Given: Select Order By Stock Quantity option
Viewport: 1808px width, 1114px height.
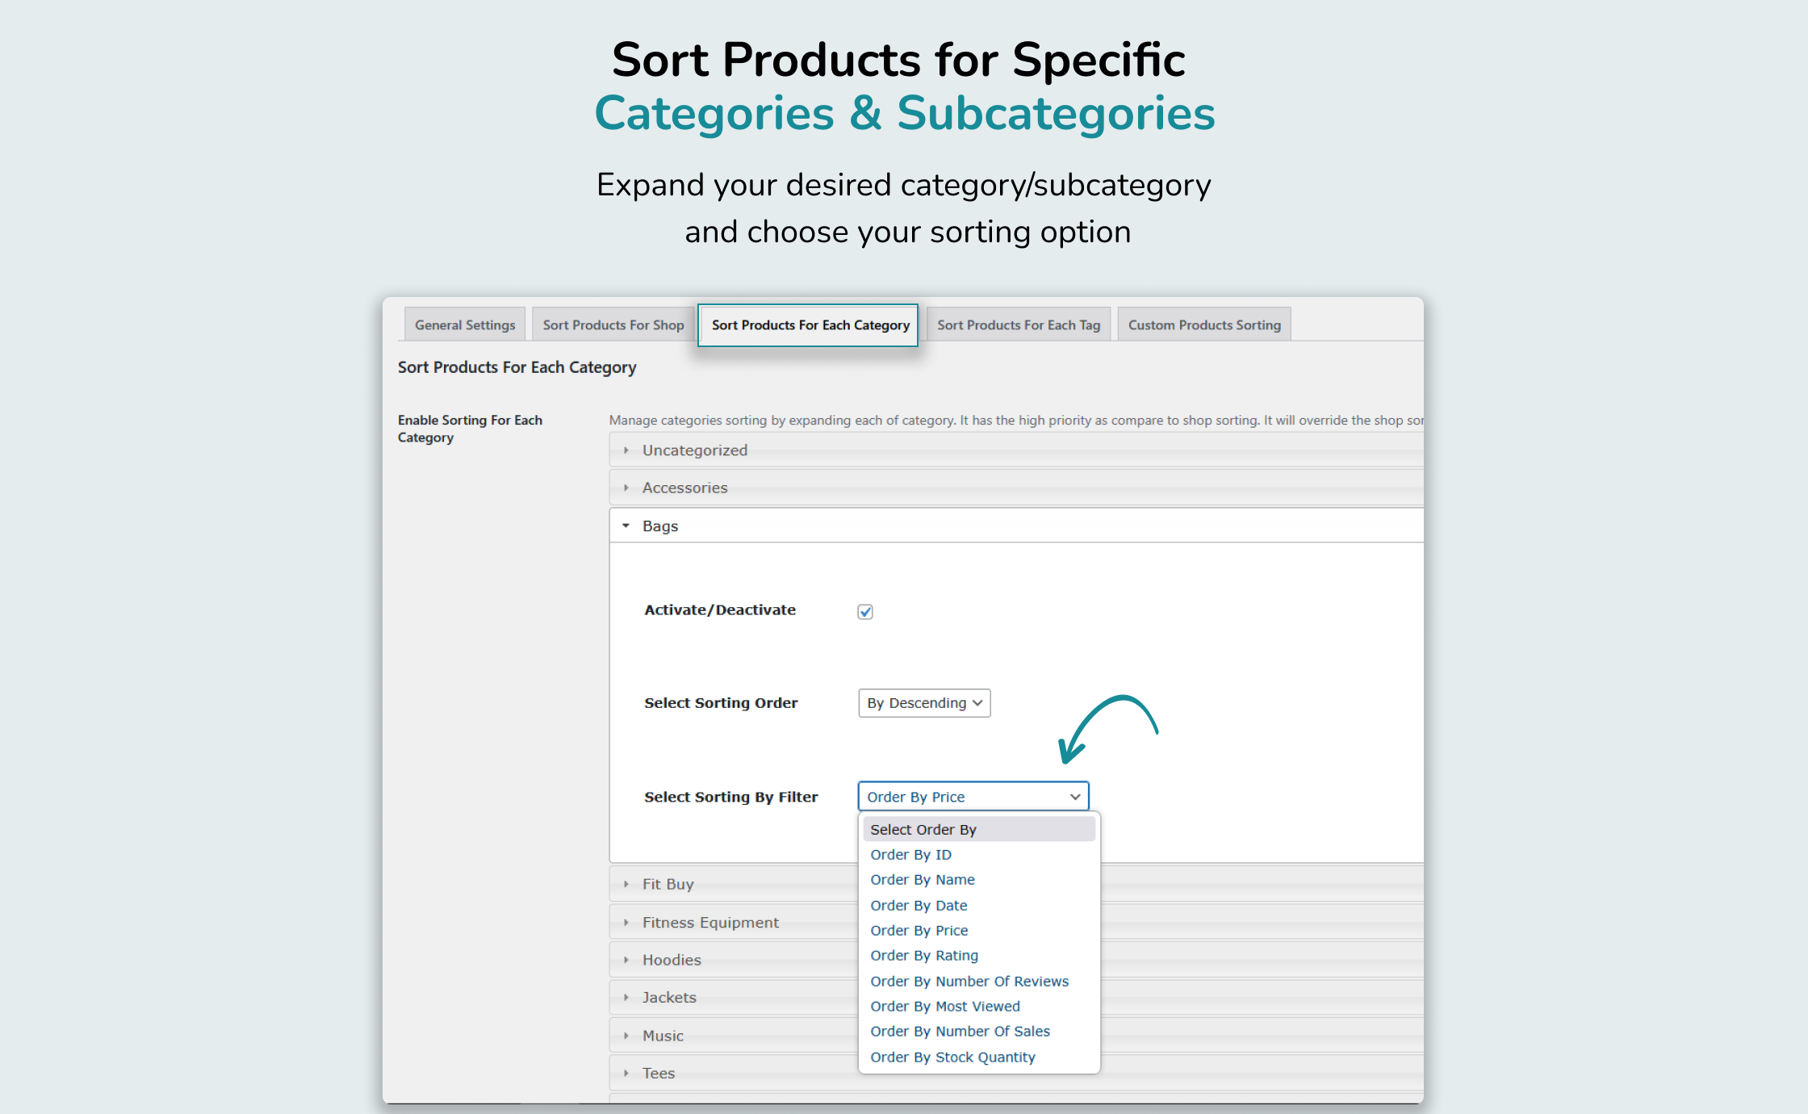Looking at the screenshot, I should tap(952, 1056).
